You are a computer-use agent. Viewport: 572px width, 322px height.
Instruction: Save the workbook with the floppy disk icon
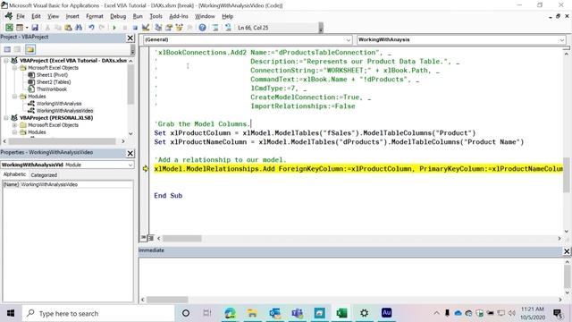(x=35, y=28)
